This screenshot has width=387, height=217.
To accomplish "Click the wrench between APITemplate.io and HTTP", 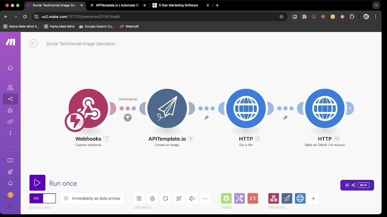I will (x=206, y=118).
